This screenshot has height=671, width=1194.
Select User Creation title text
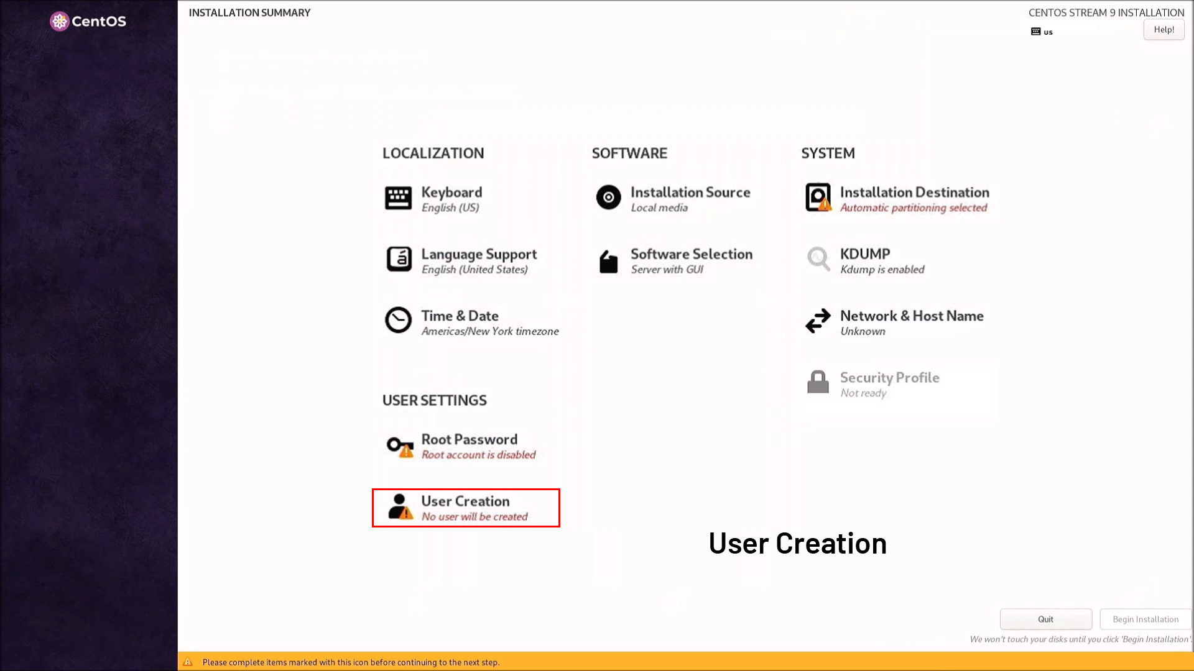(x=465, y=501)
